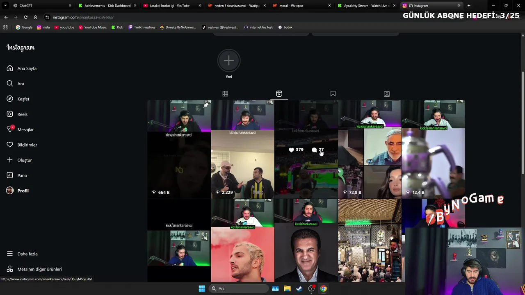Switch to the posts grid tab

tap(225, 94)
